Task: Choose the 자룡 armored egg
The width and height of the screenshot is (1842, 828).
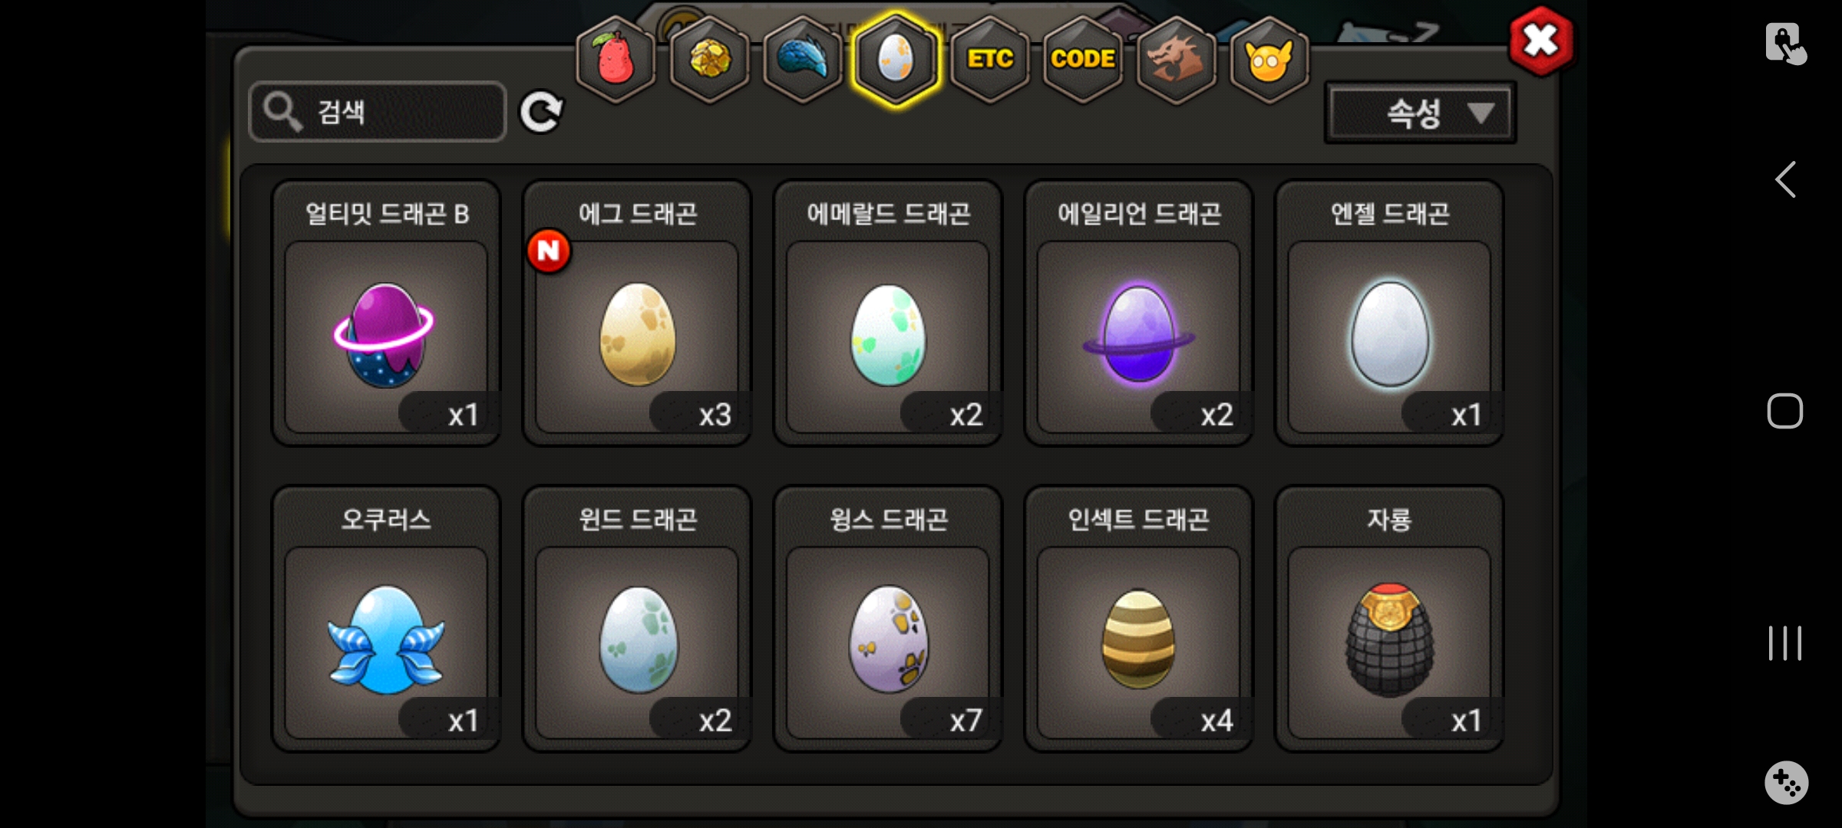Action: tap(1389, 619)
